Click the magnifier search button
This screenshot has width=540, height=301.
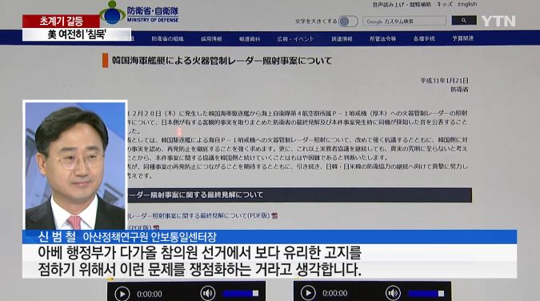click(x=464, y=20)
